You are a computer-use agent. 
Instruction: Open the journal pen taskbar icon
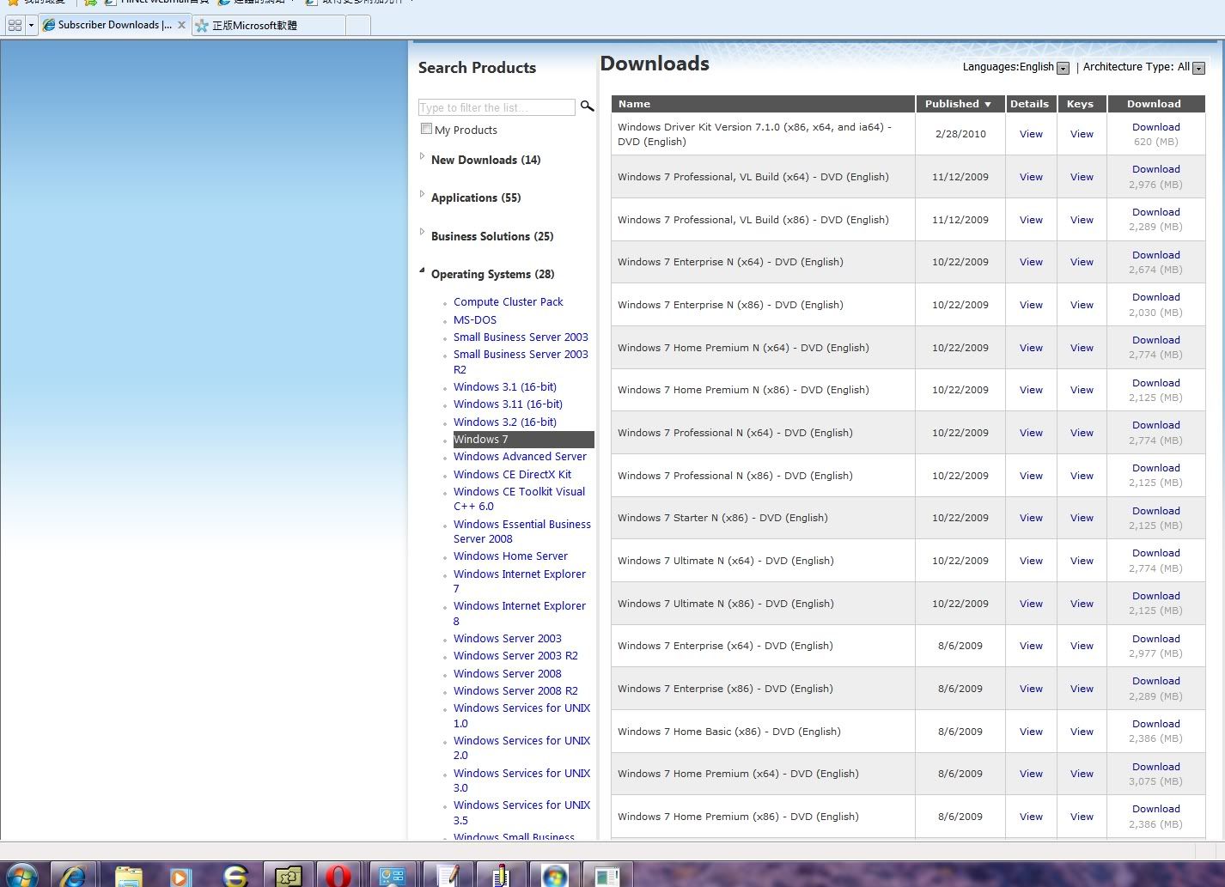[x=500, y=875]
